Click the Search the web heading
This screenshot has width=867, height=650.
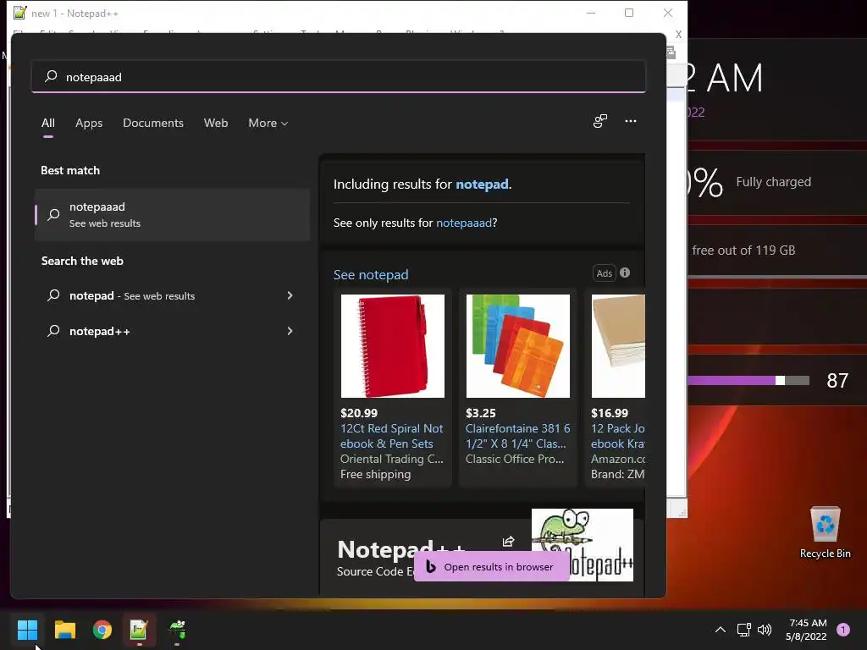point(82,261)
